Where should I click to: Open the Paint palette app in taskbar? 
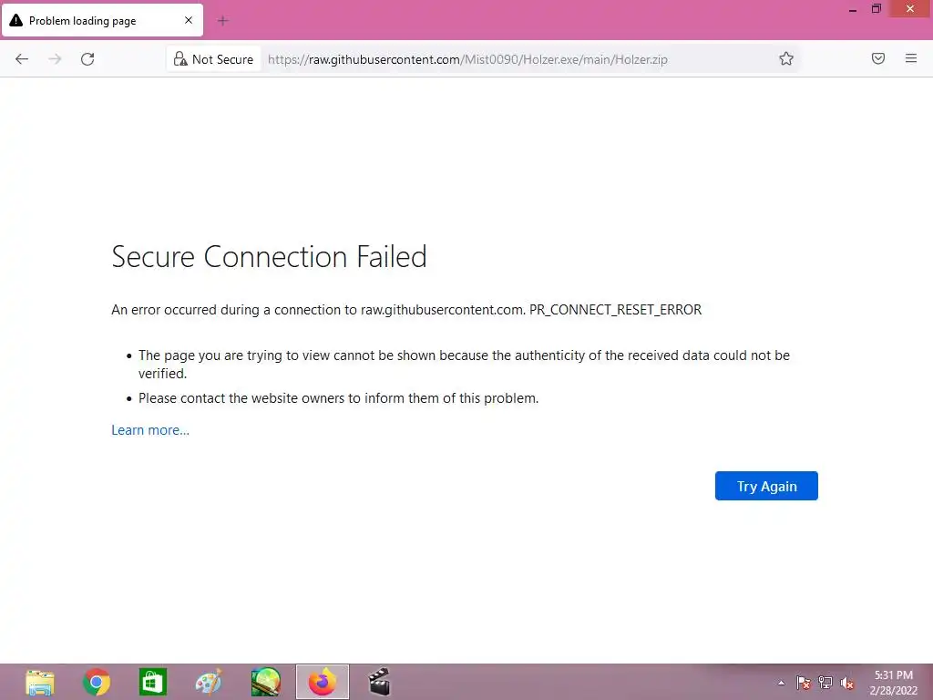coord(209,682)
